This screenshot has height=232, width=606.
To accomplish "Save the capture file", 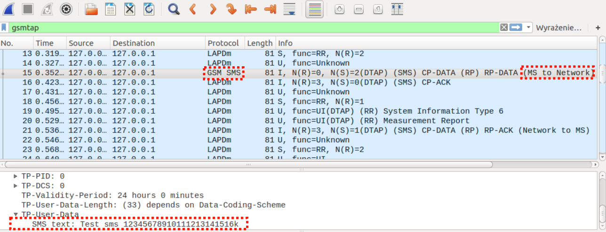I will coord(111,9).
